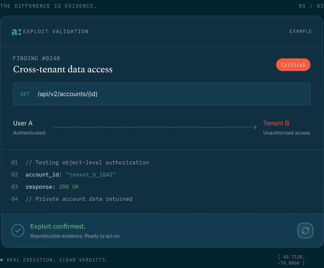Click the 01 / 03 slide counter
The height and width of the screenshot is (268, 324).
pos(311,6)
